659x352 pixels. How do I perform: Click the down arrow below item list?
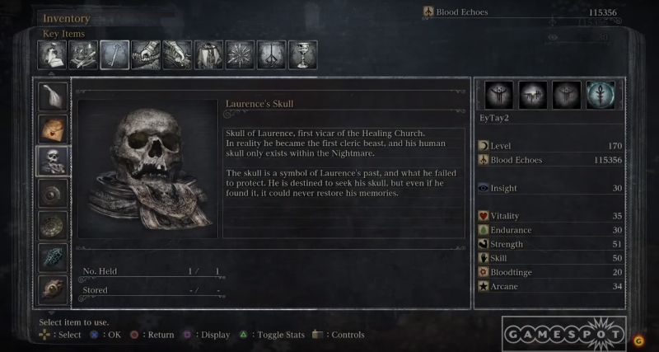pos(52,313)
